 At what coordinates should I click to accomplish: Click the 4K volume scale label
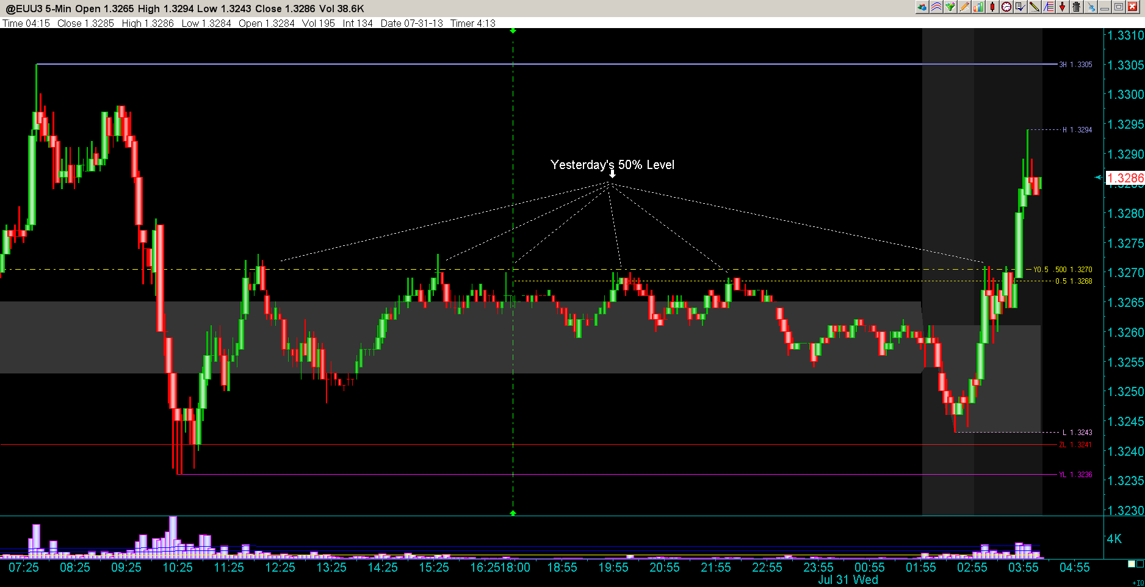pyautogui.click(x=1114, y=538)
